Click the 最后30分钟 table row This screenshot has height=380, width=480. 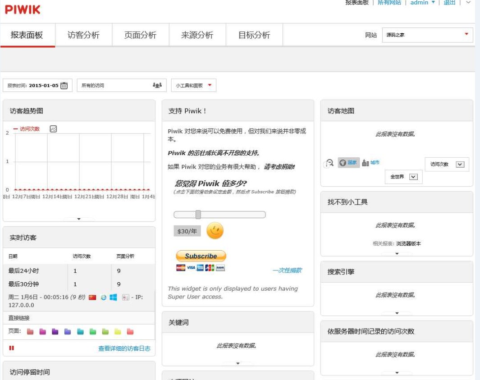(79, 284)
